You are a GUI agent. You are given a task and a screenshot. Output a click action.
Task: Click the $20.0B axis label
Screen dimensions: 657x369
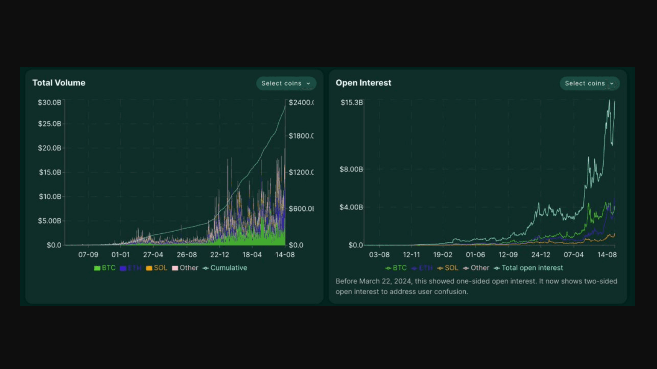click(50, 148)
